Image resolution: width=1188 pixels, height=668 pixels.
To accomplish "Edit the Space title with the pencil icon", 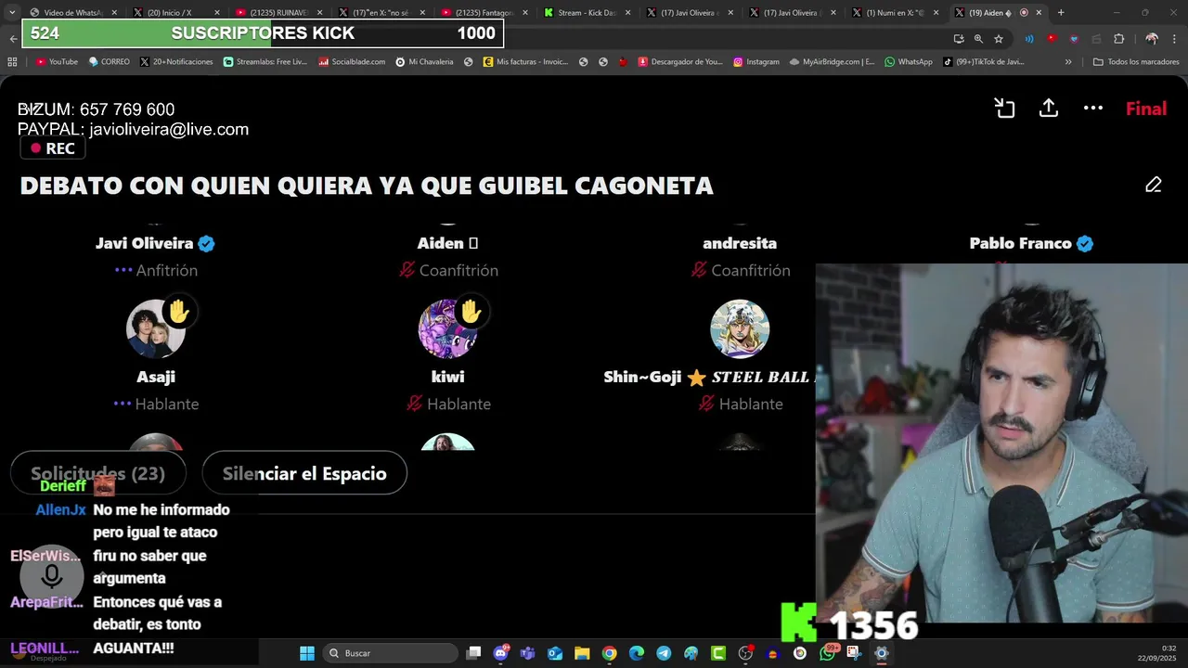I will point(1154,185).
